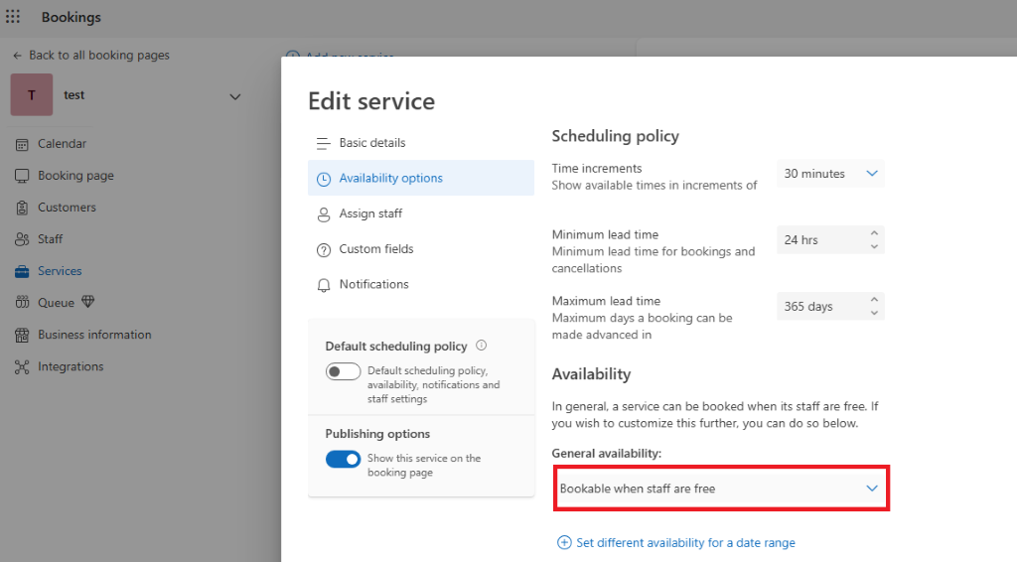The image size is (1017, 562).
Task: Enable Default scheduling policy toggle
Action: coord(343,371)
